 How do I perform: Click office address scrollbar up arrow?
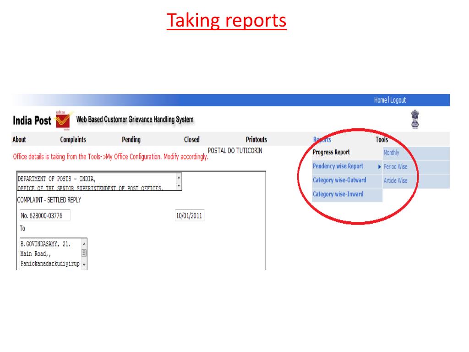179,177
